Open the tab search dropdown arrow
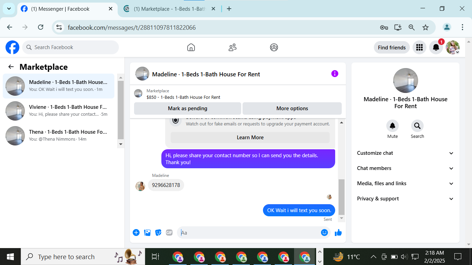Screen dimensions: 472x265 click(9, 9)
